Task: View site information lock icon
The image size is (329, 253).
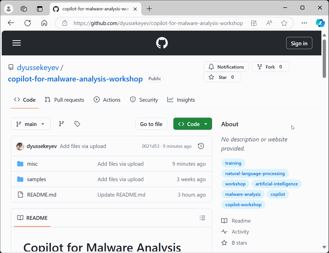Action: click(x=65, y=23)
